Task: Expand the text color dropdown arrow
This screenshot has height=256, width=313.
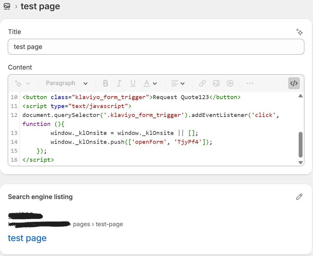Action: pos(155,83)
